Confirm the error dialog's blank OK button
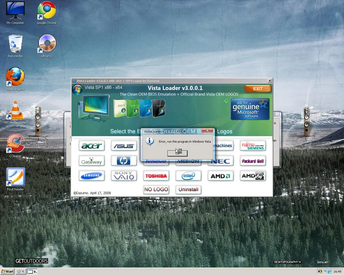344x275 pixels. 177,153
